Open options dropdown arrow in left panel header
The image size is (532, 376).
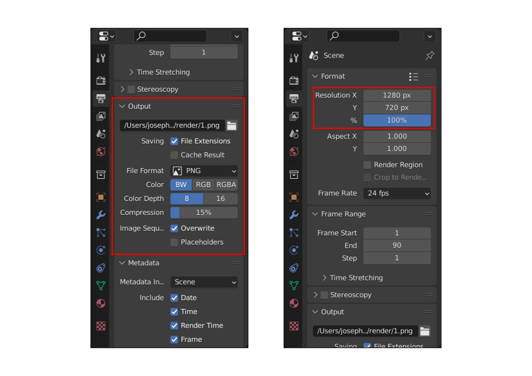236,36
